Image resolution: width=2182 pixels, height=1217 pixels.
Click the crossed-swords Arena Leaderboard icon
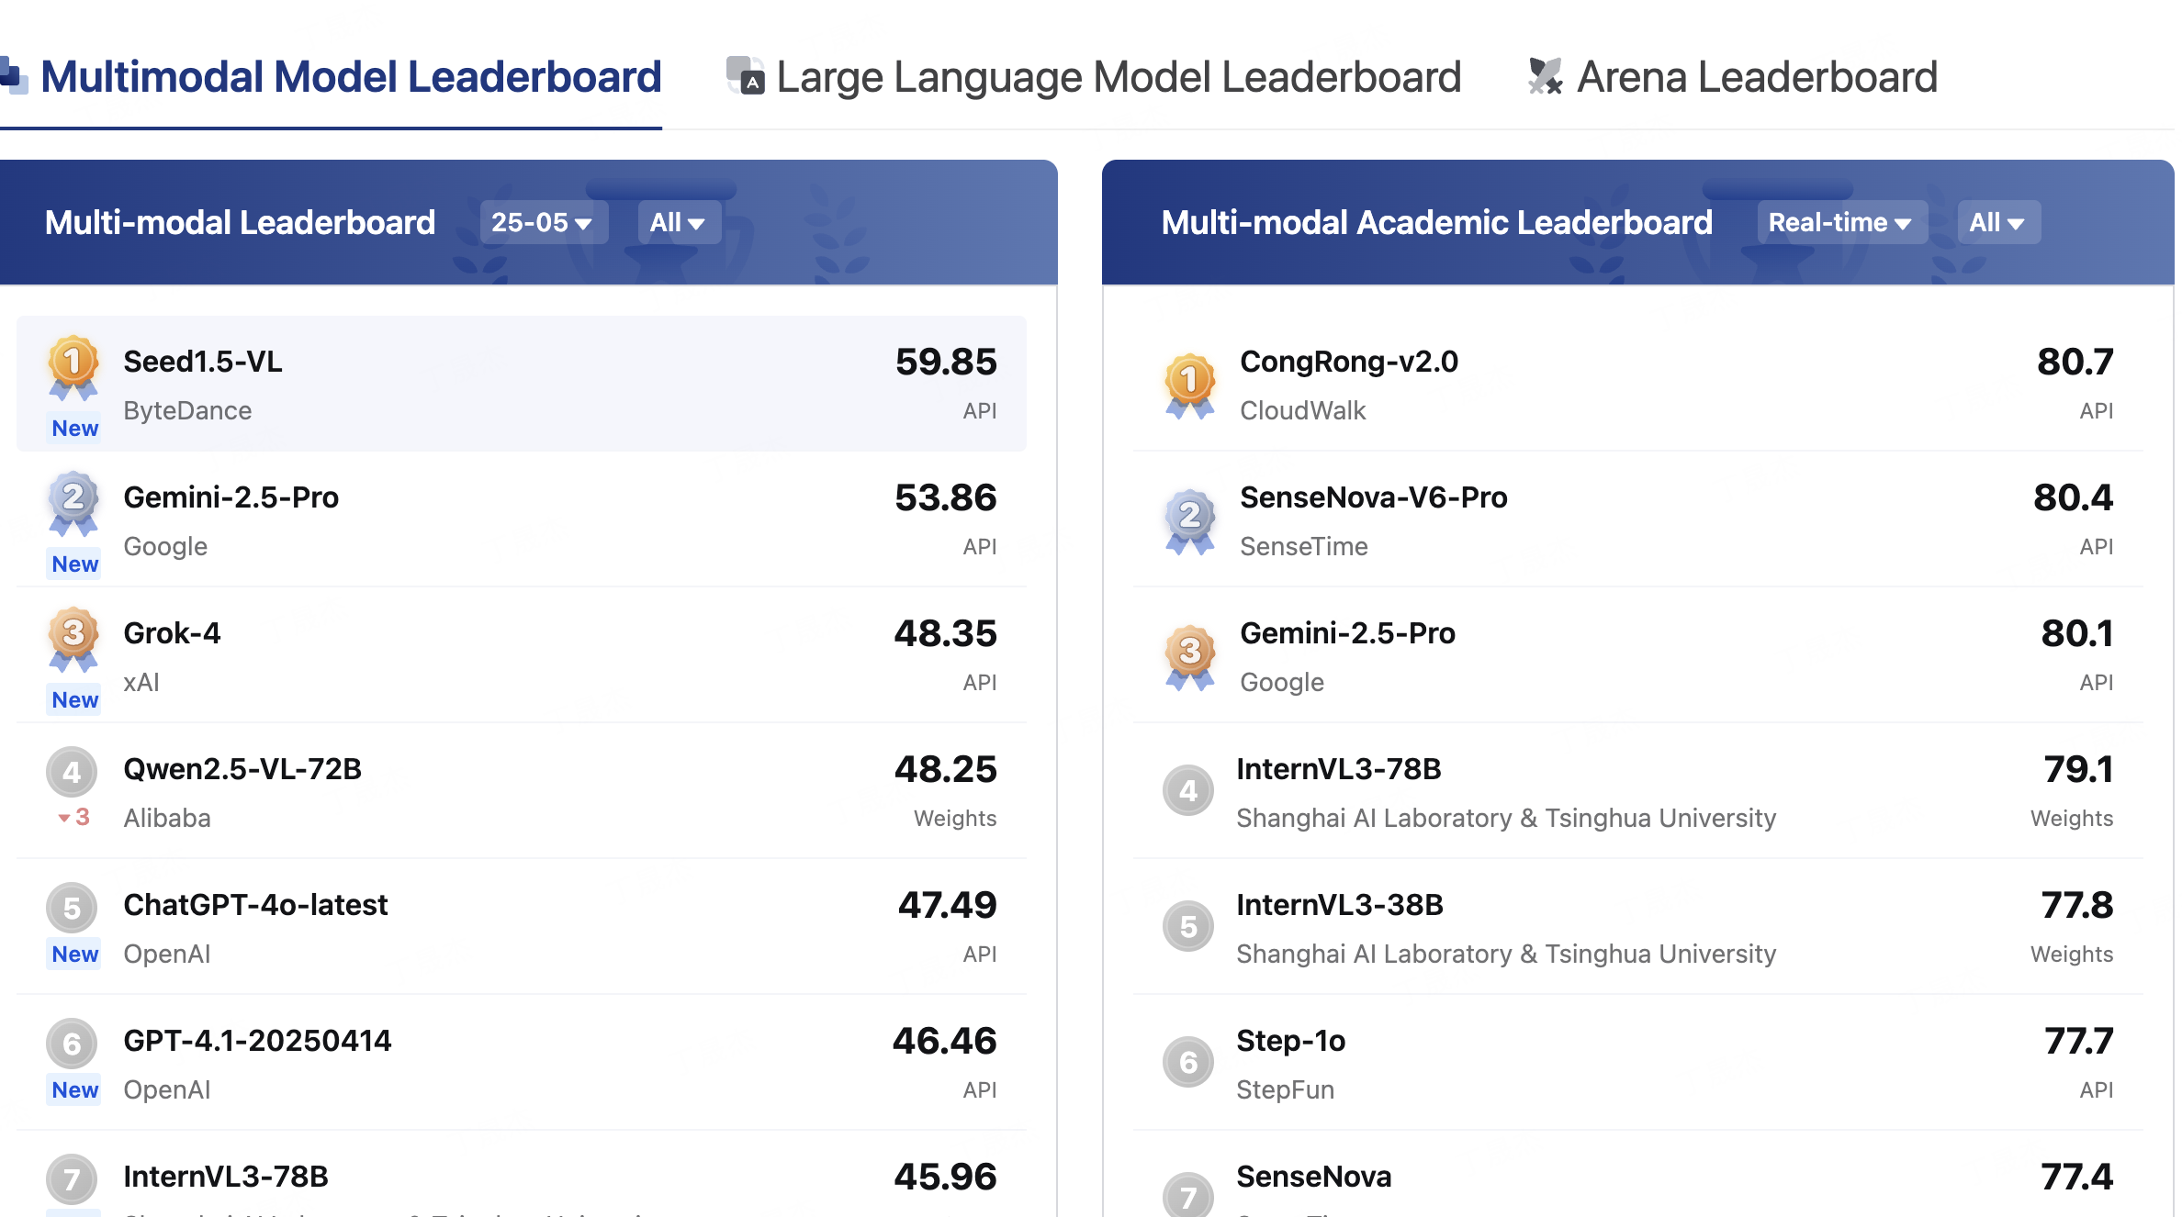coord(1546,77)
